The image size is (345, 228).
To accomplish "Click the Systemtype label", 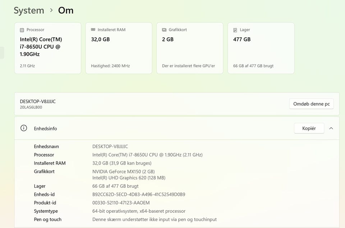I will click(46, 211).
